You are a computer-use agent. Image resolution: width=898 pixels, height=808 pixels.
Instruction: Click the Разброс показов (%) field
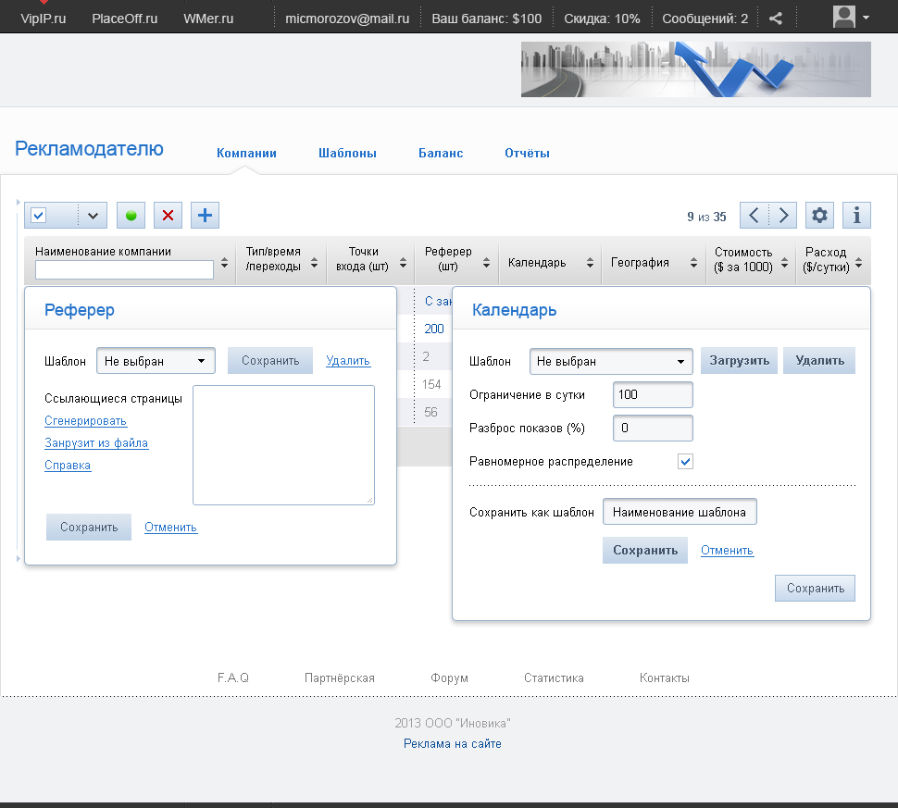(x=653, y=429)
